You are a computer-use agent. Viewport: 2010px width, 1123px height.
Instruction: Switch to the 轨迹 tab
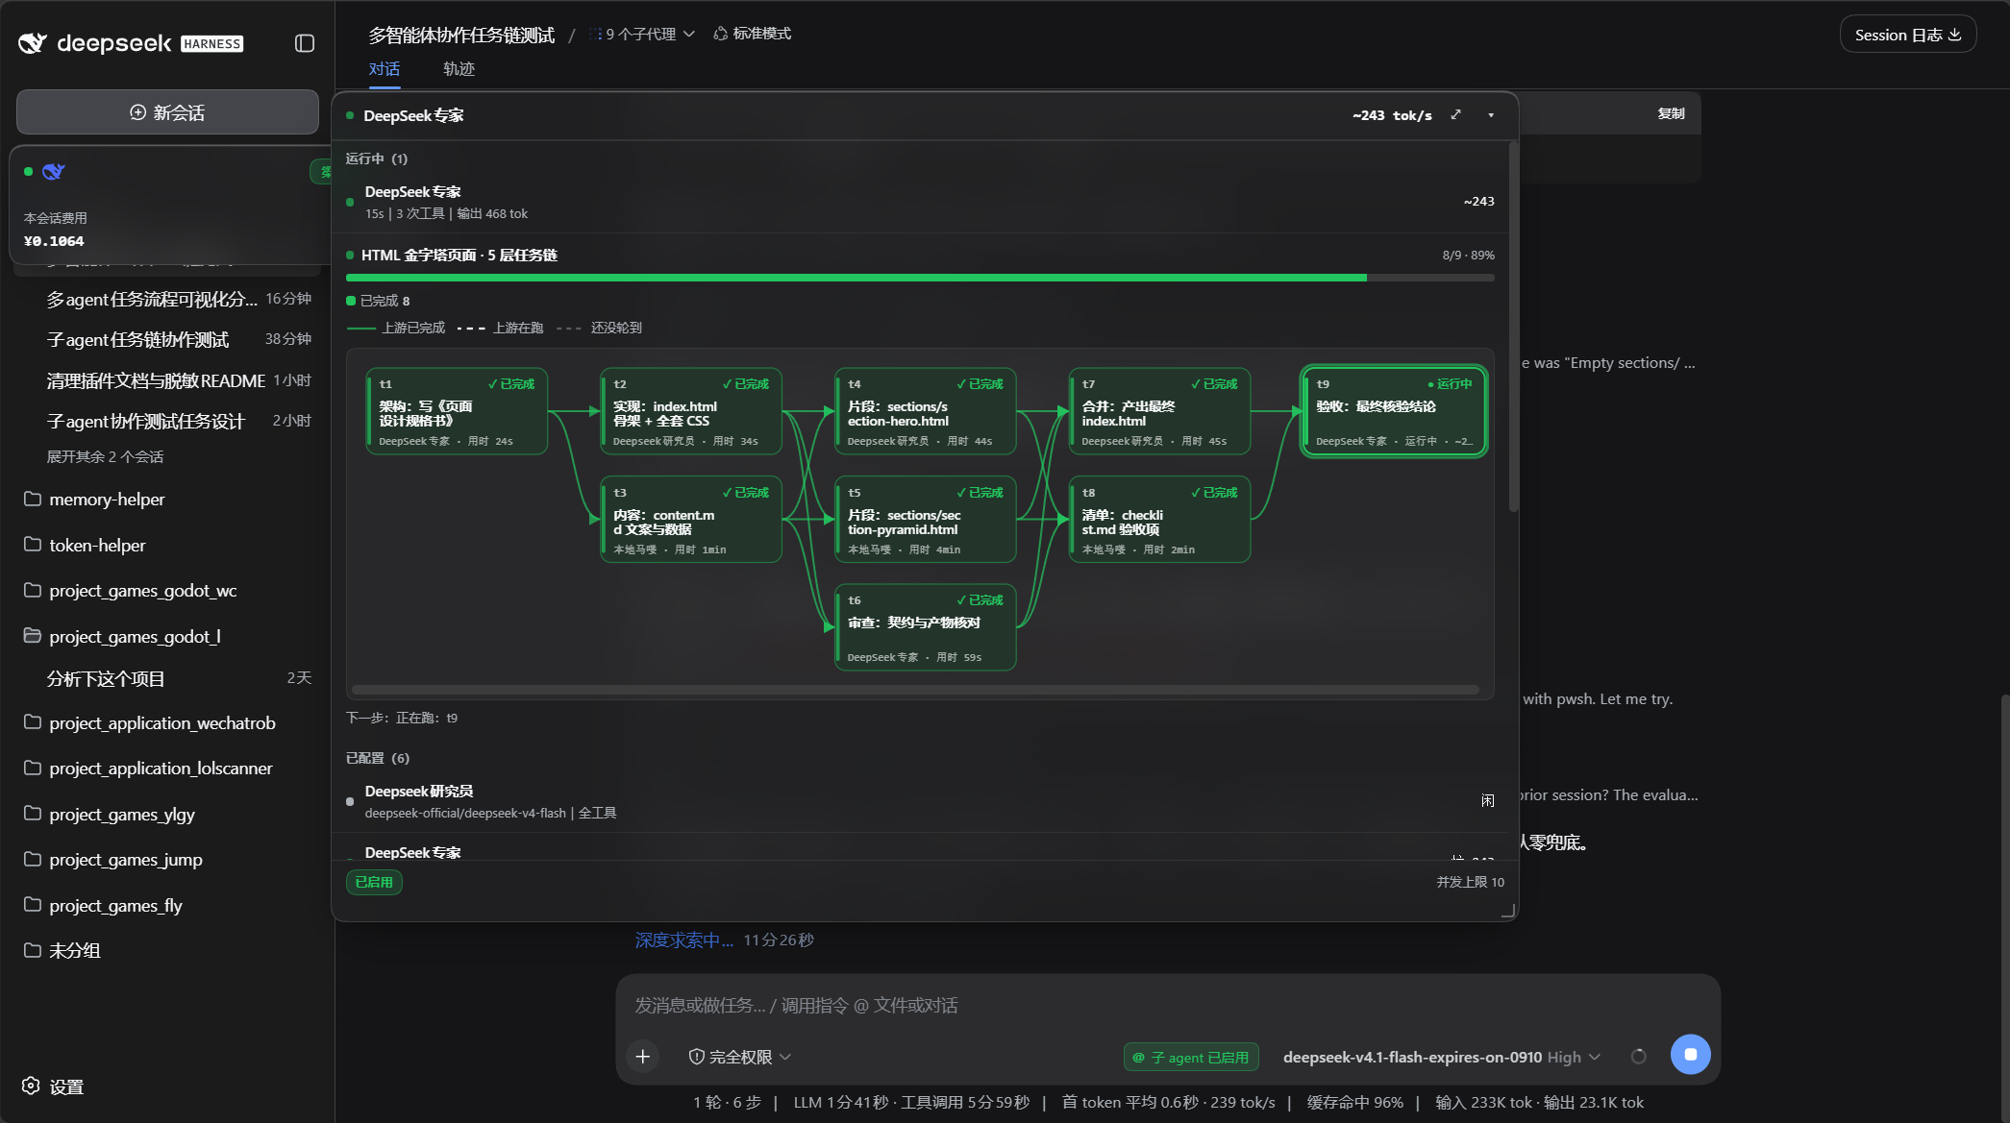point(459,69)
